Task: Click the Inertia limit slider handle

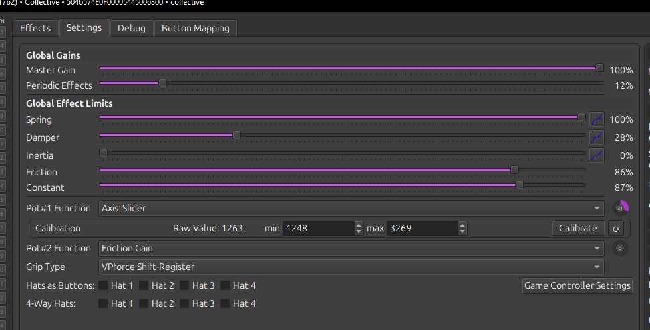Action: click(x=104, y=153)
